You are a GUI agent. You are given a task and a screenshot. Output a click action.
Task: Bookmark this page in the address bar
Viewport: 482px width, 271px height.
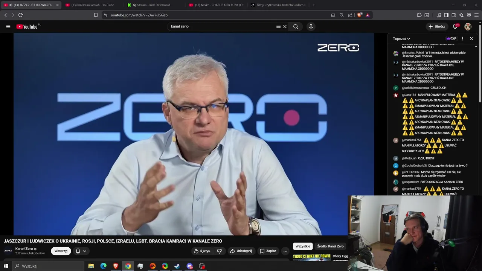[96, 15]
